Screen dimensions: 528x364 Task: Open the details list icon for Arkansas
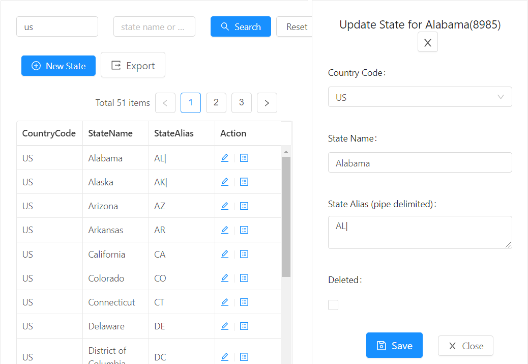(x=244, y=230)
